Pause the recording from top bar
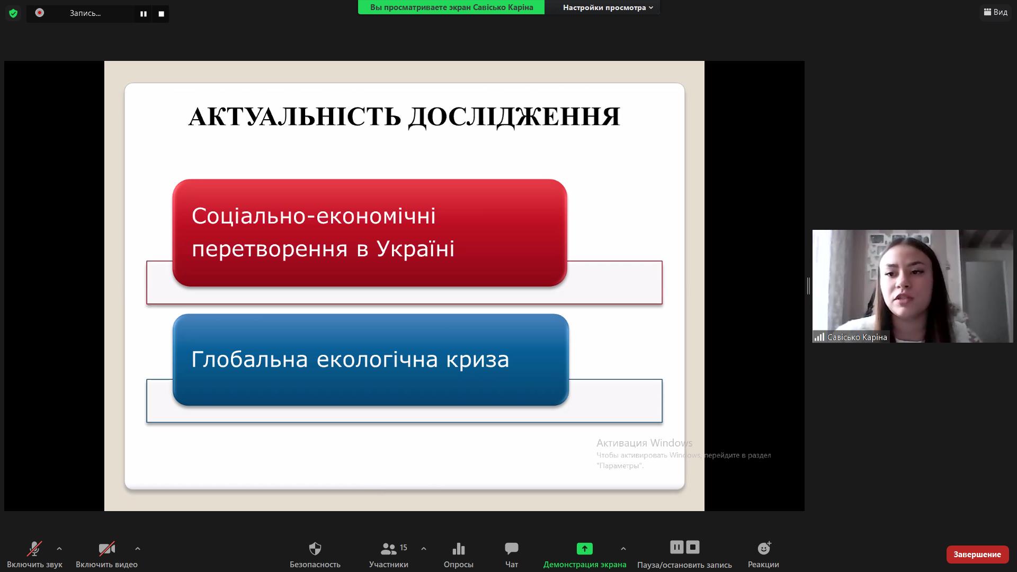The width and height of the screenshot is (1017, 572). [144, 14]
